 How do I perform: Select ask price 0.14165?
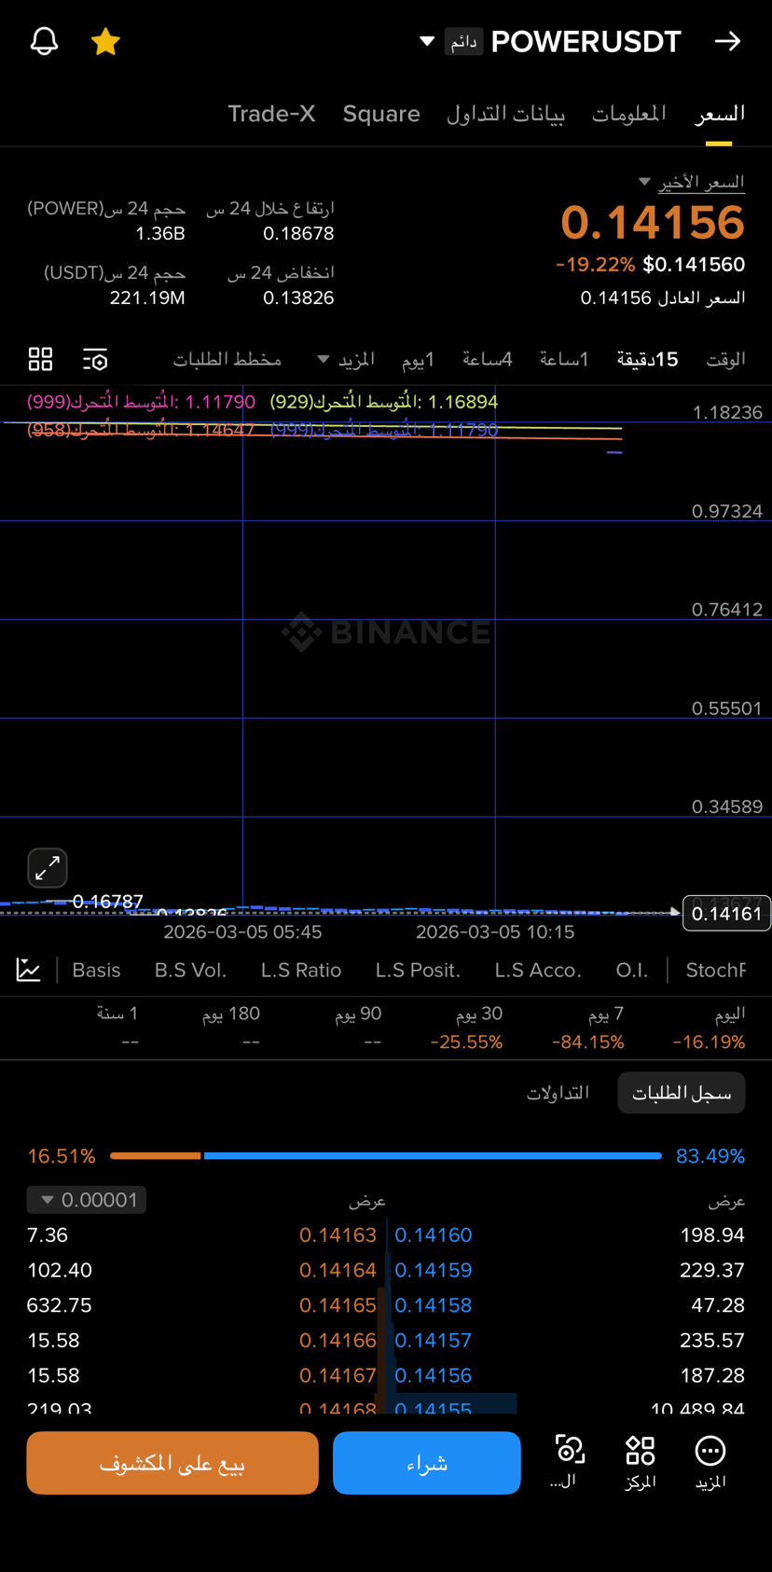tap(338, 1305)
